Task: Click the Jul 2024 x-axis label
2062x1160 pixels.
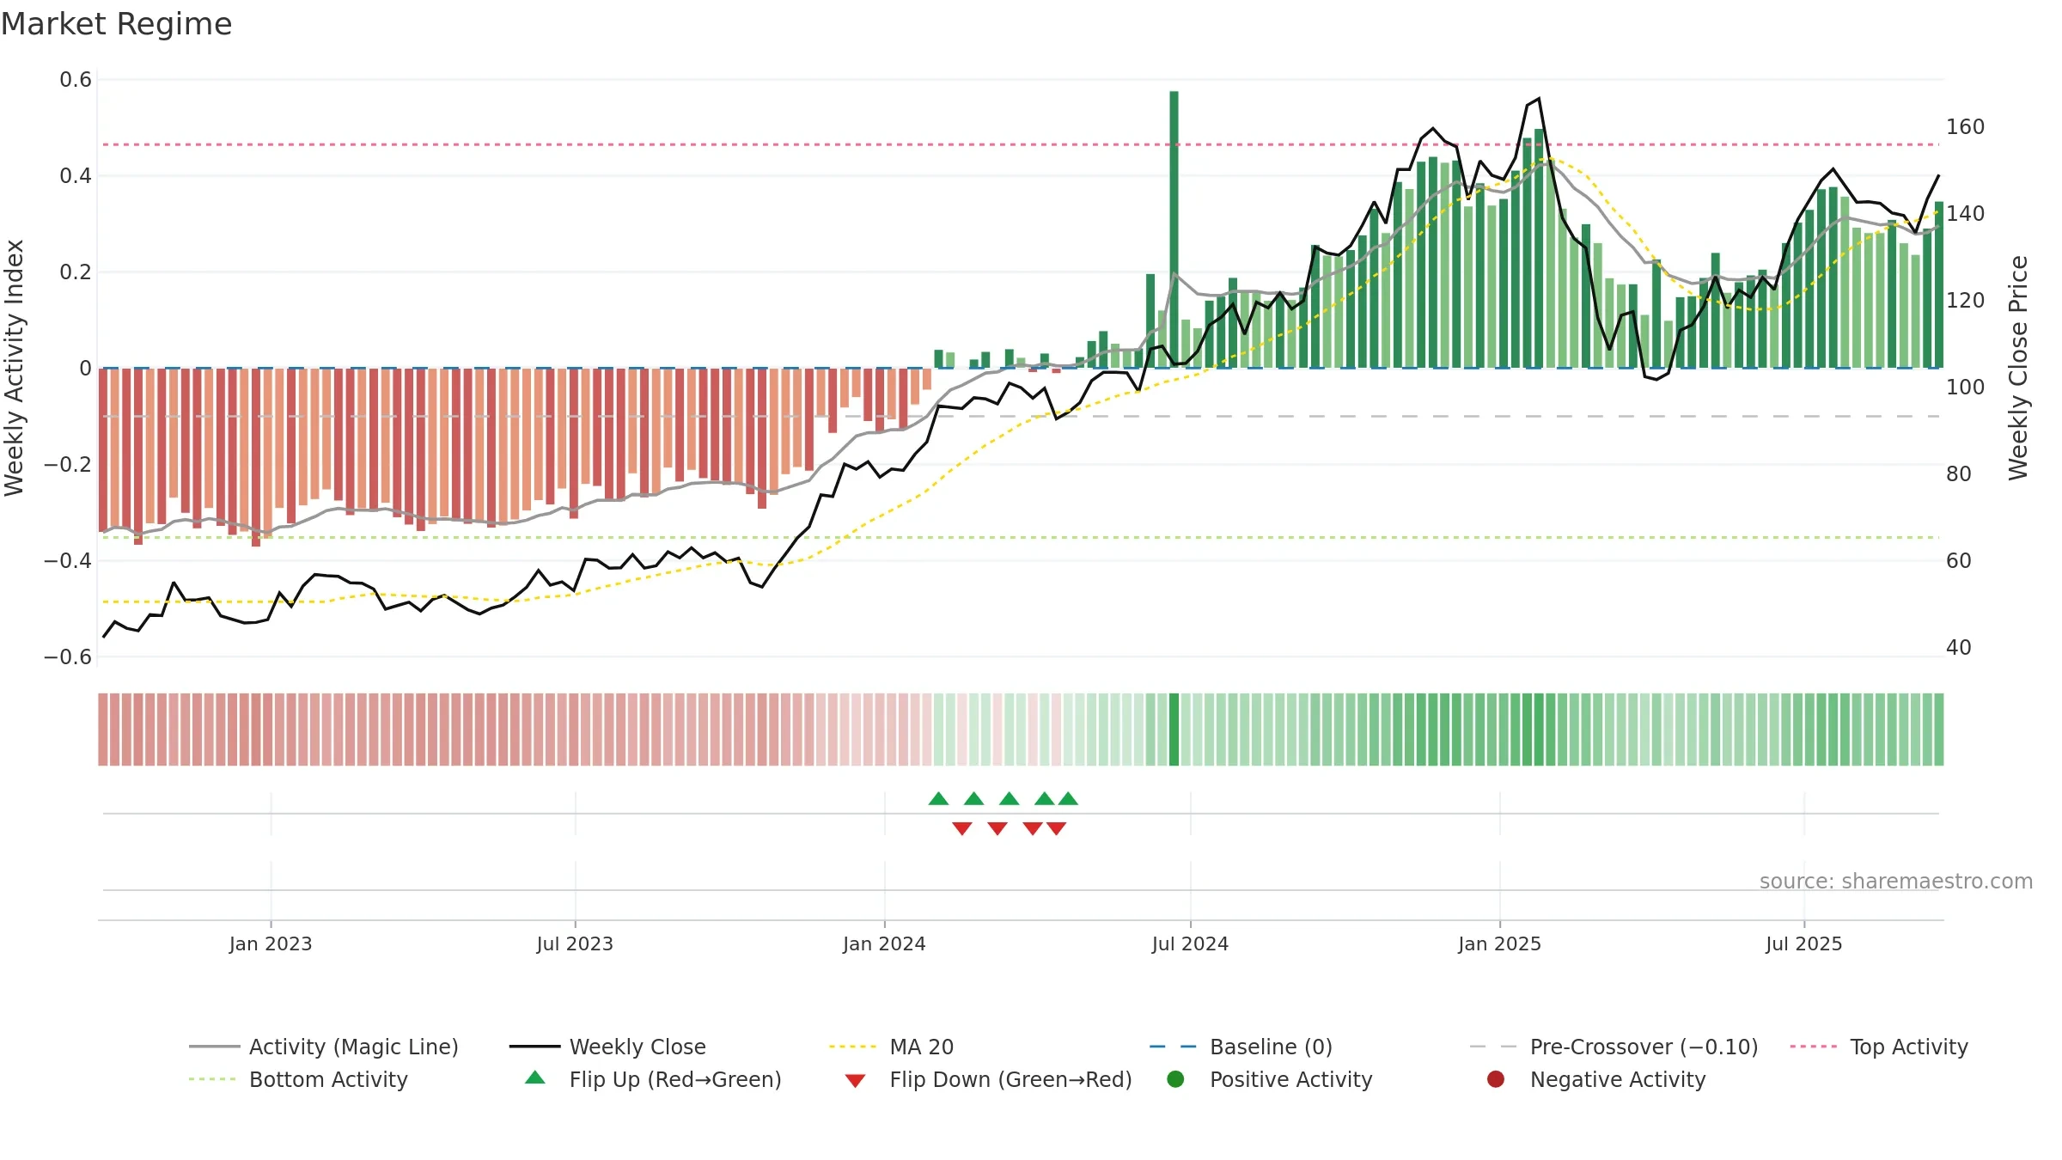Action: 1190,944
